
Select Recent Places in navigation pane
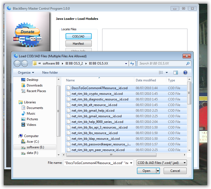click(x=36, y=91)
